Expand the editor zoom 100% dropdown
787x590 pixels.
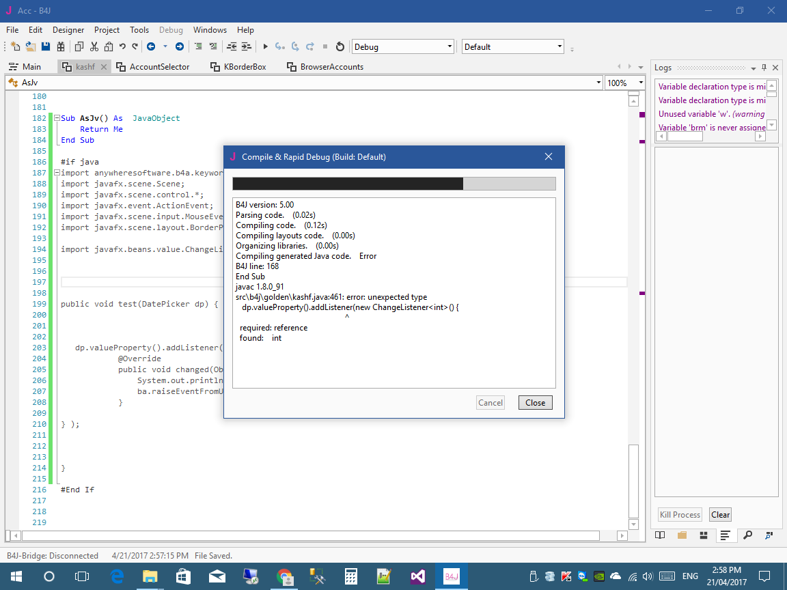639,83
